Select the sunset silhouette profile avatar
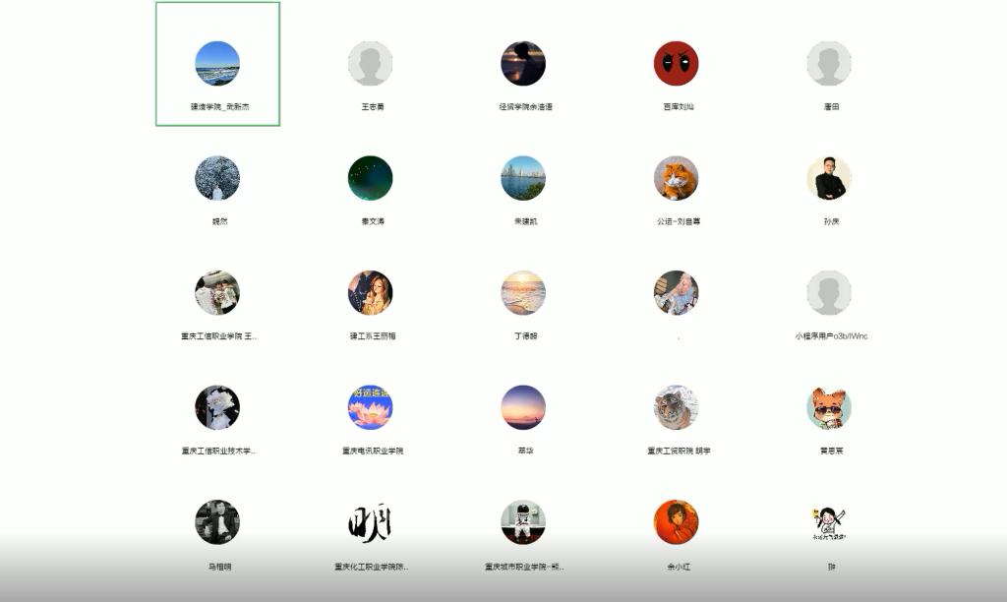This screenshot has width=1007, height=602. click(523, 63)
